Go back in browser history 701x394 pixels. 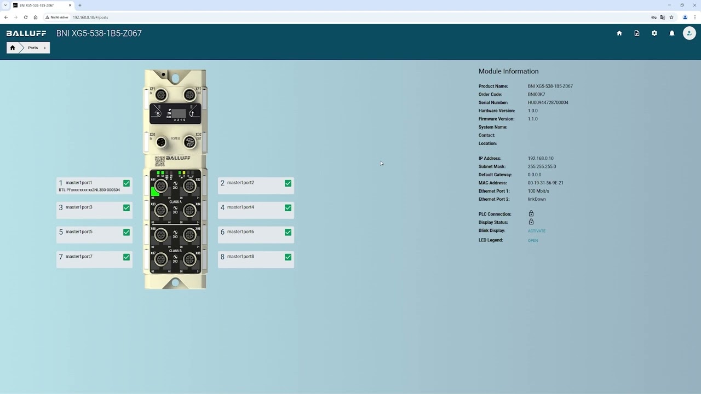coord(6,17)
